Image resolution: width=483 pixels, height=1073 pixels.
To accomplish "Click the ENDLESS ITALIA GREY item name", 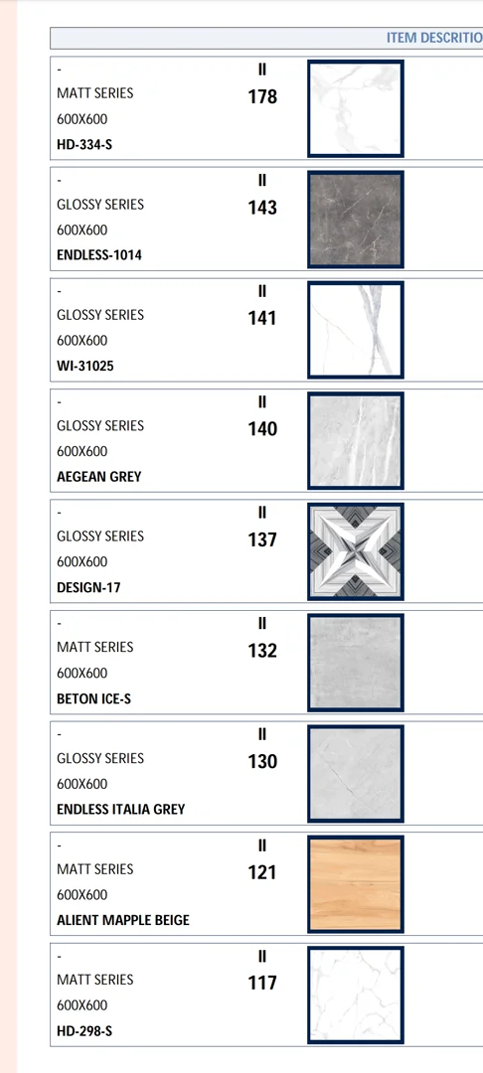I will click(121, 810).
